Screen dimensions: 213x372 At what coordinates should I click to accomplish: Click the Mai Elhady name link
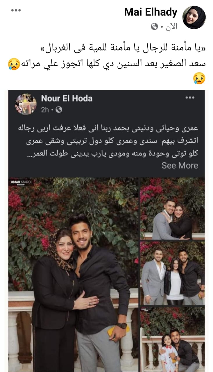pos(151,12)
